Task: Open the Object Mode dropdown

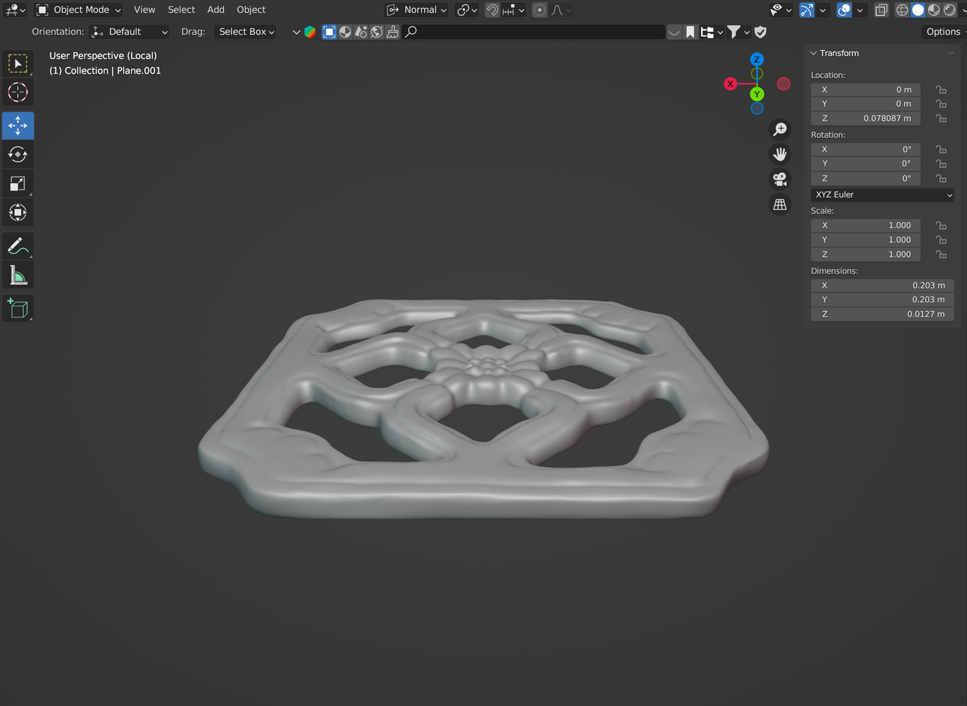Action: (x=79, y=10)
